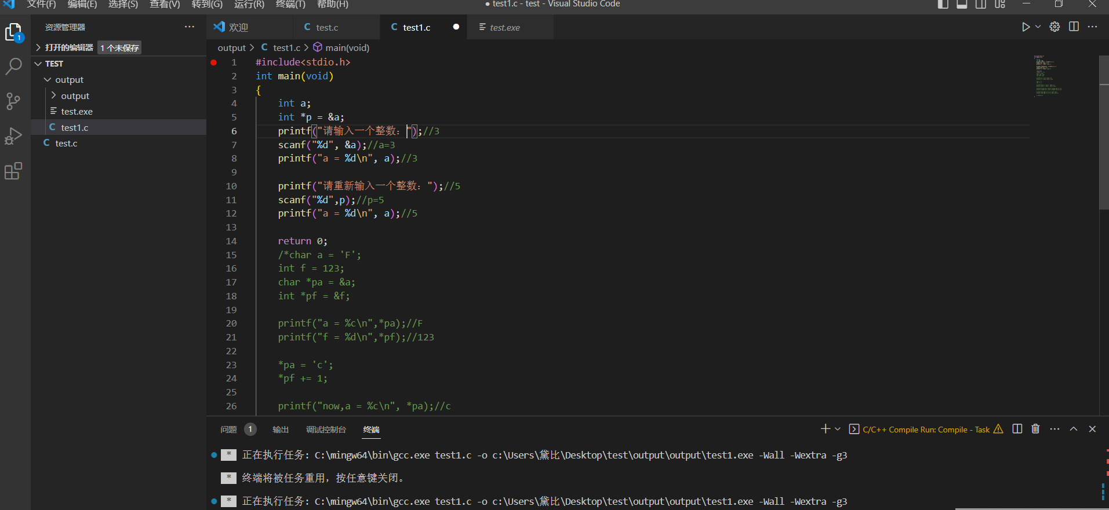Switch to the 问题 panel tab
1109x510 pixels.
coord(228,430)
